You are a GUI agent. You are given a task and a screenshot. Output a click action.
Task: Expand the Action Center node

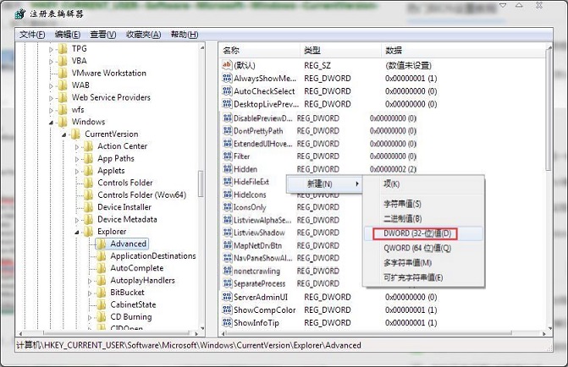click(77, 147)
